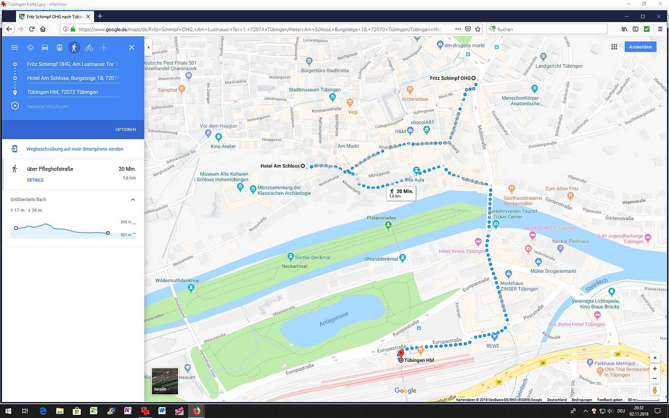Select the recommended travel mode icon
Screen dimensions: 669x418
(x=30, y=47)
